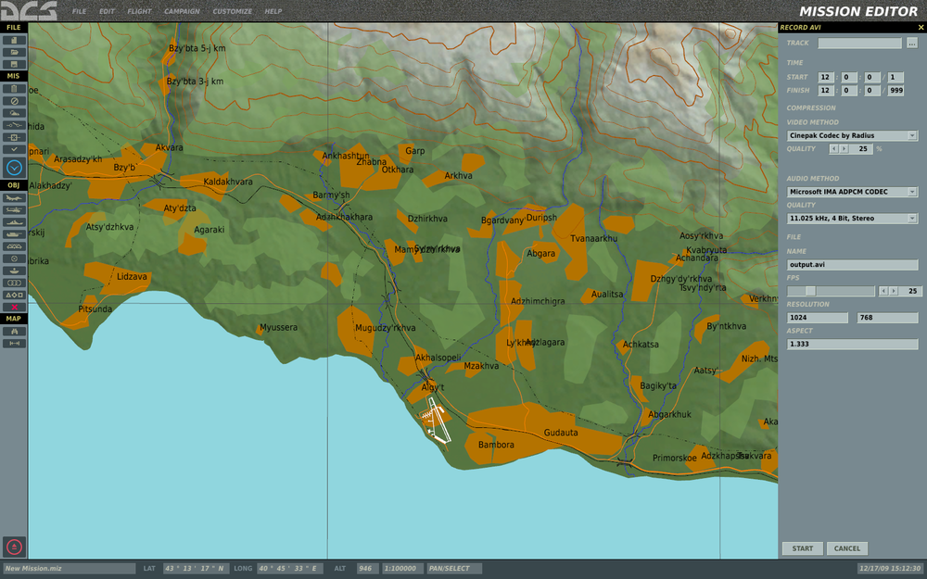Viewport: 927px width, 579px height.
Task: Click the highlighted clock icon in MIS section
Action: (13, 165)
